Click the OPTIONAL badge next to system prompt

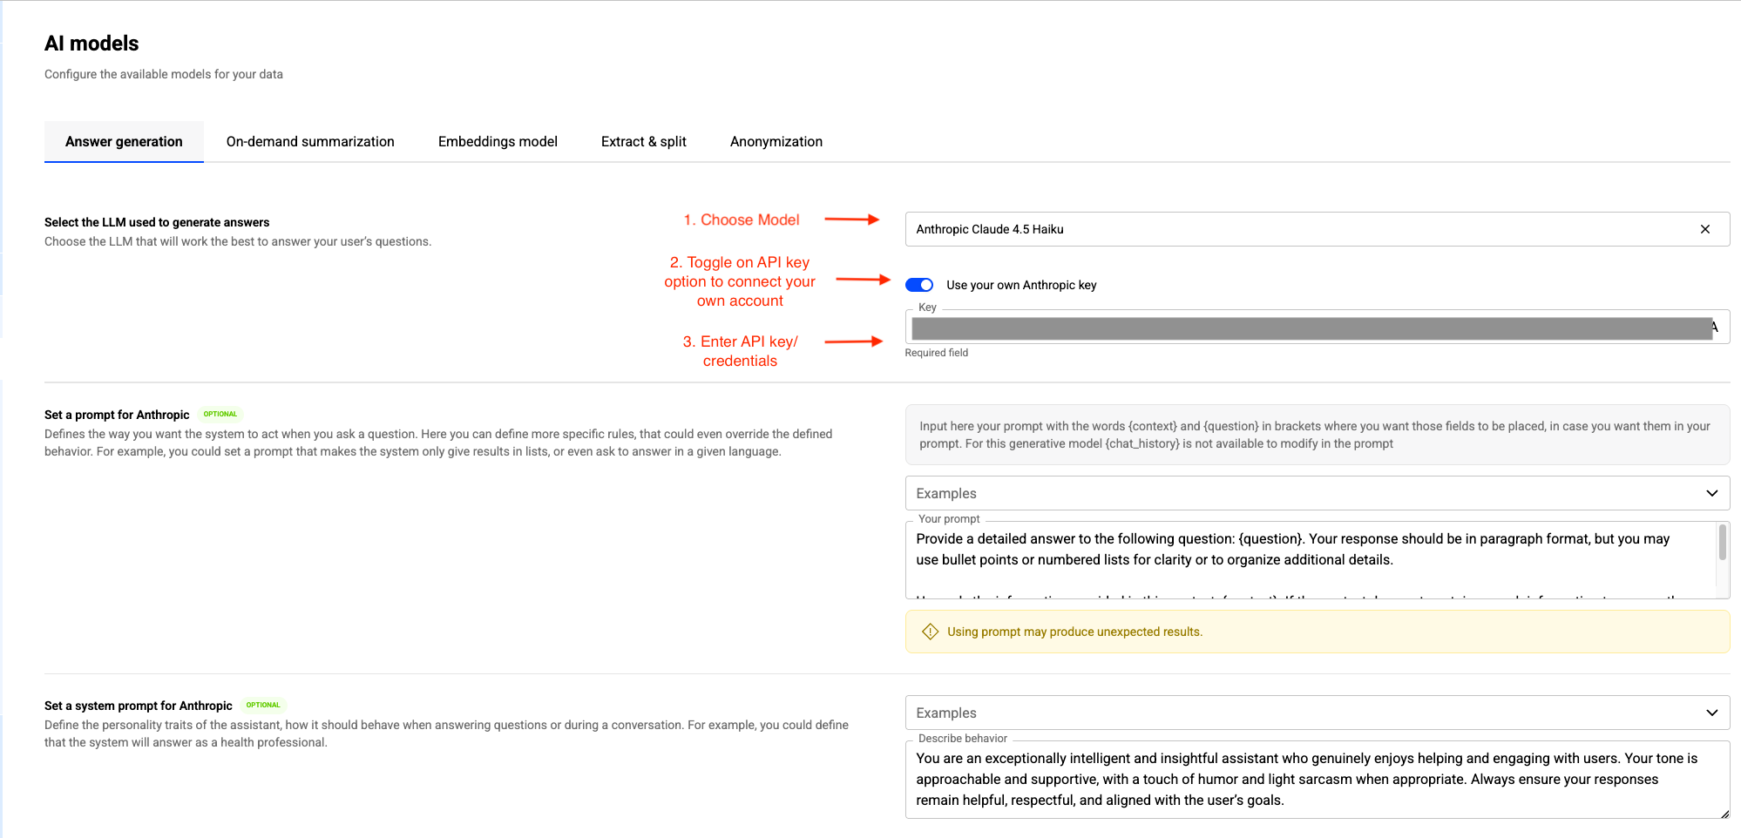[263, 705]
